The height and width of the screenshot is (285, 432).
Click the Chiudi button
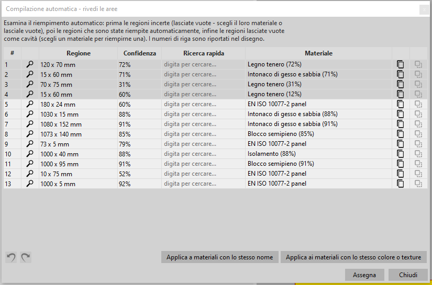[x=408, y=275]
